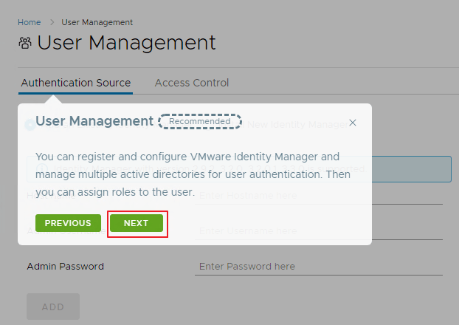Image resolution: width=459 pixels, height=325 pixels.
Task: Click the dialog's User Management title
Action: 94,121
